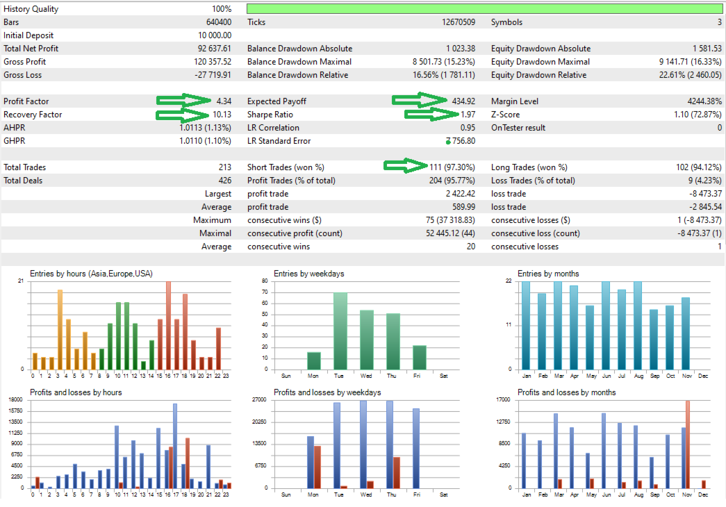The image size is (726, 507).
Task: Click the Initial Deposit value 10 000.00
Action: pyautogui.click(x=215, y=35)
